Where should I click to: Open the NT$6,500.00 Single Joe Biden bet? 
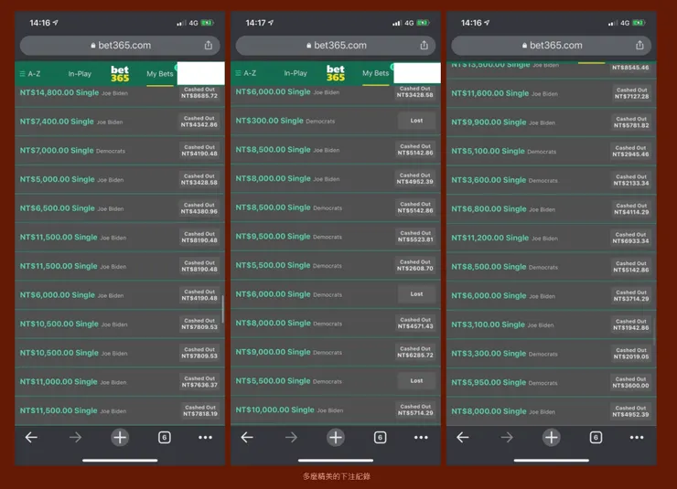click(120, 208)
